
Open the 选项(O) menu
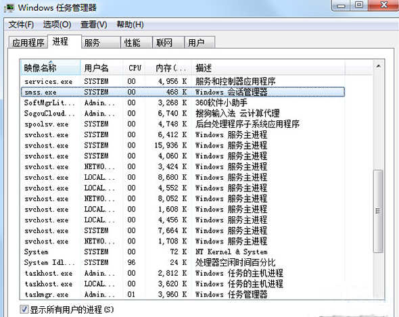coord(57,25)
